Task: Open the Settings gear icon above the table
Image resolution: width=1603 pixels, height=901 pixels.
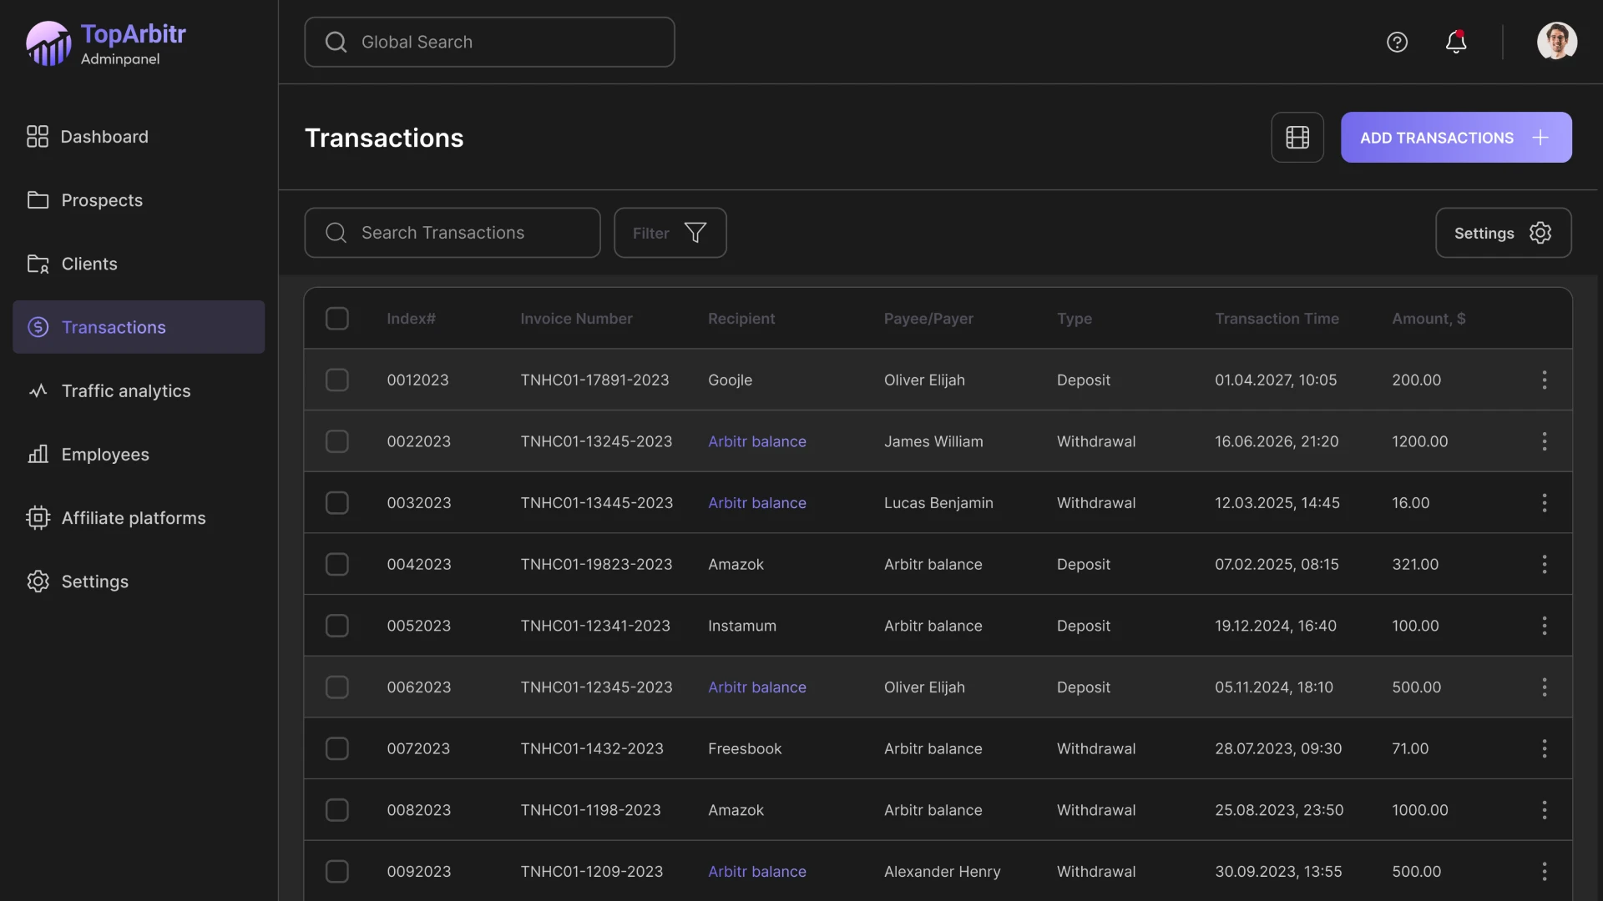Action: tap(1541, 233)
